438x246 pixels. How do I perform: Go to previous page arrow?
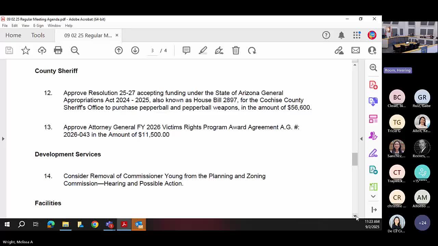(119, 51)
